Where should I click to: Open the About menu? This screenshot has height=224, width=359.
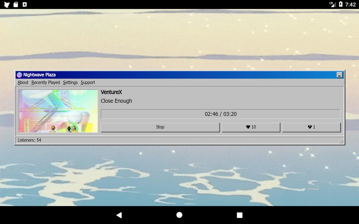click(x=23, y=82)
